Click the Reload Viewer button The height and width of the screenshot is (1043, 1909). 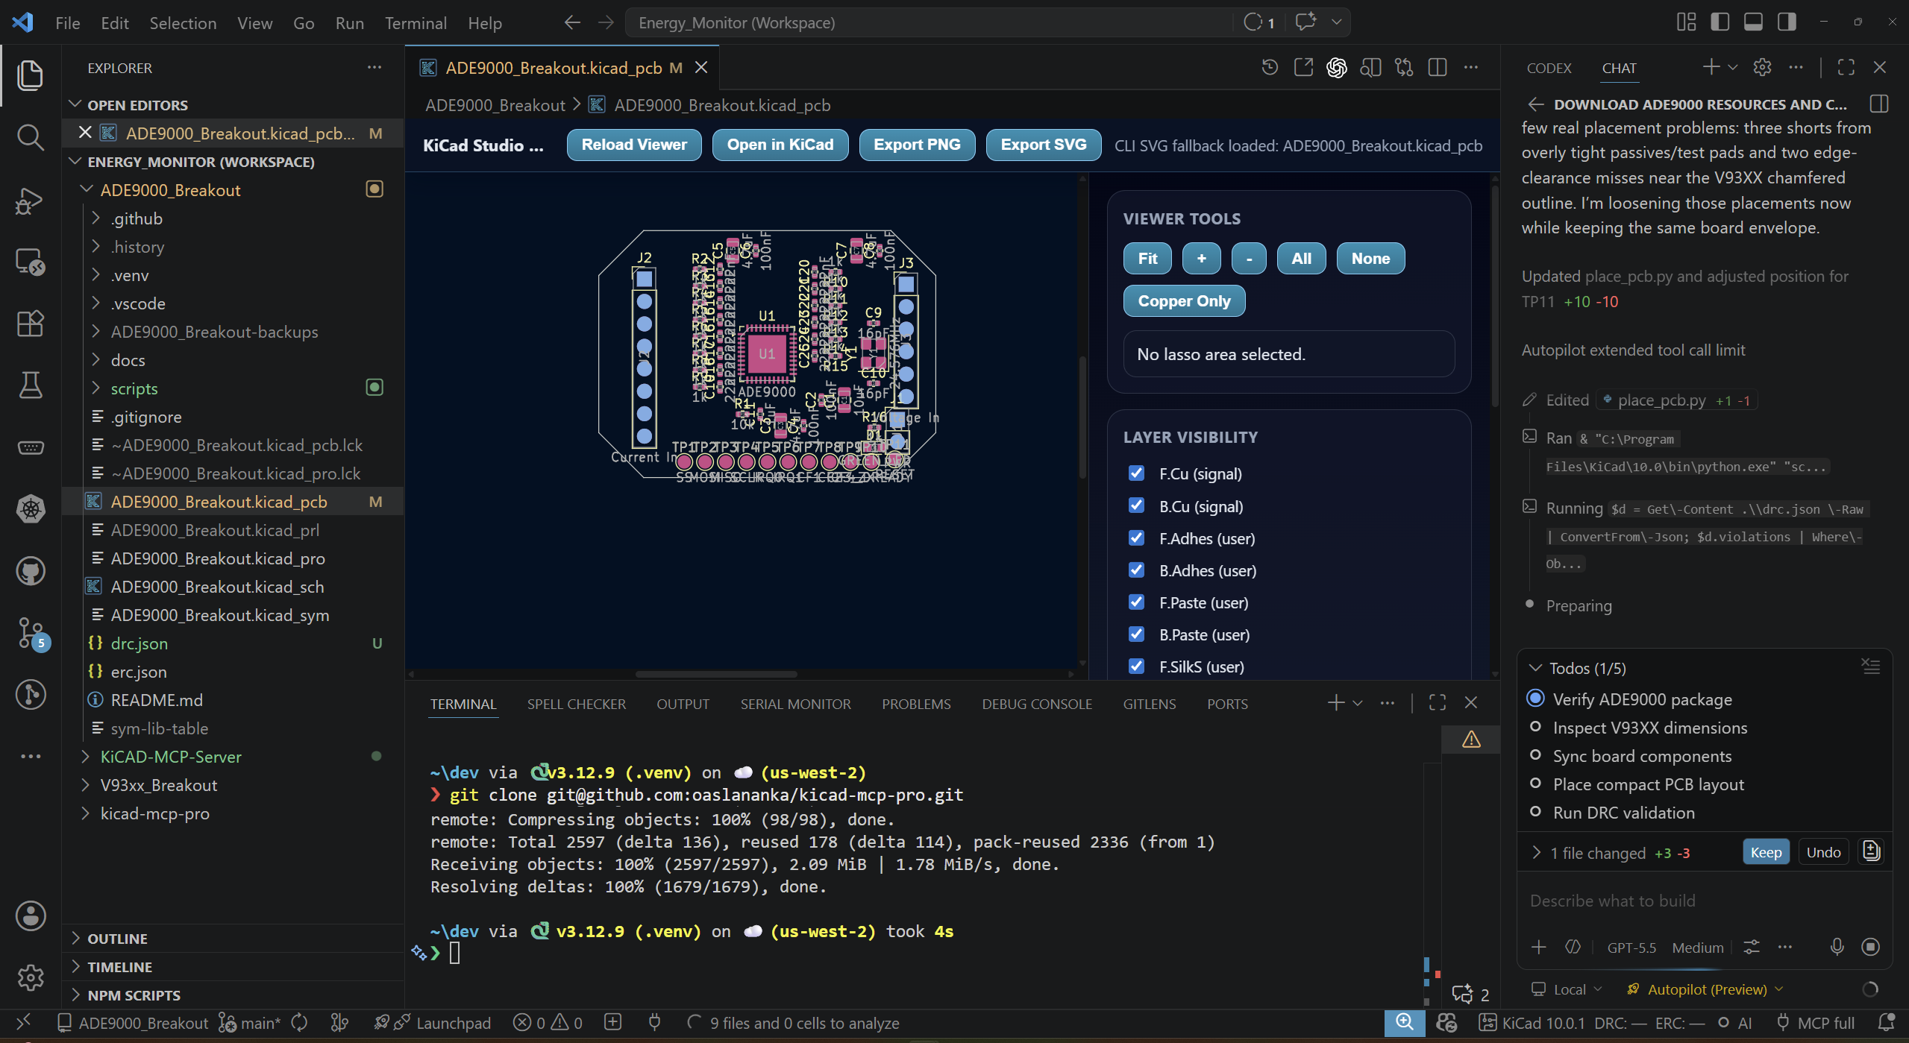634,145
